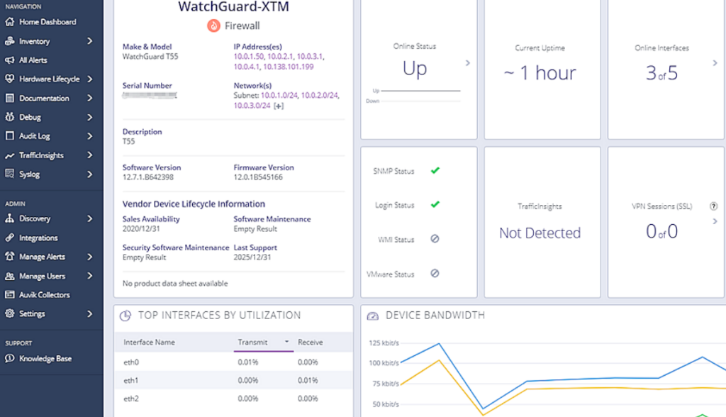
Task: Expand the Inventory menu chevron
Action: (x=90, y=41)
